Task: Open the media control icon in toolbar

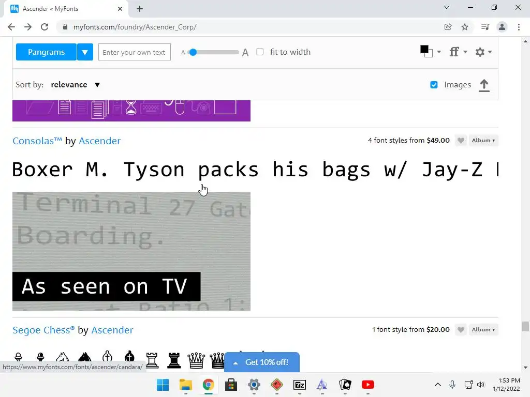Action: [x=485, y=27]
